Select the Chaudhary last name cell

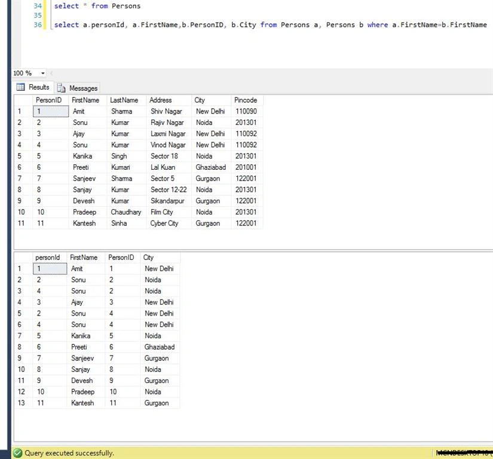(x=127, y=212)
